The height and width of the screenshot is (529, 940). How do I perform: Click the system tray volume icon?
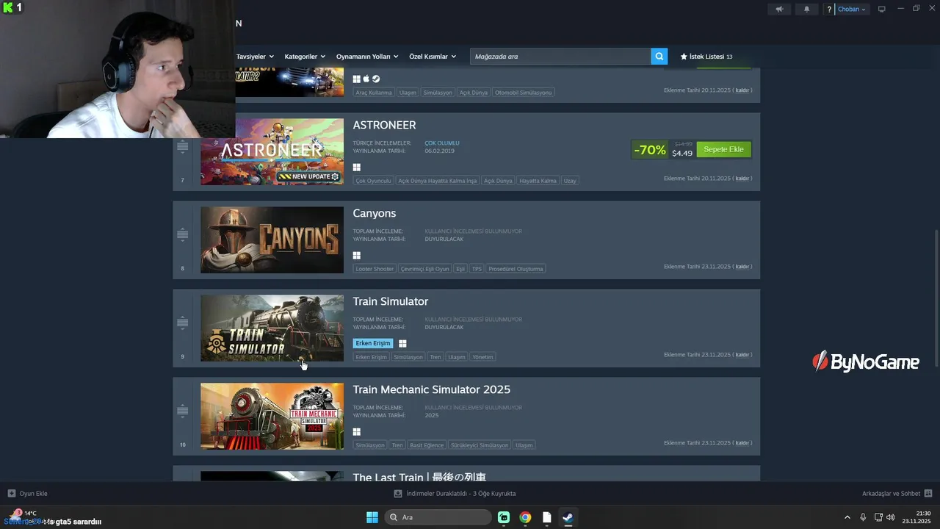[x=891, y=517]
